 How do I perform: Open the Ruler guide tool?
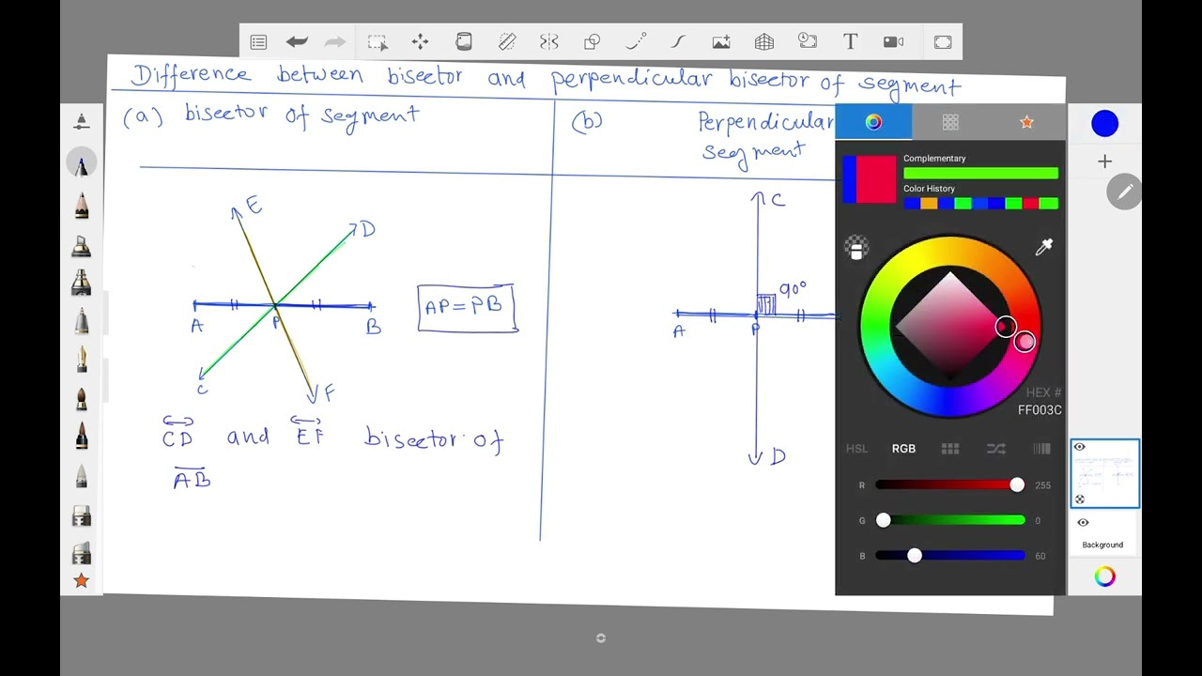point(507,42)
